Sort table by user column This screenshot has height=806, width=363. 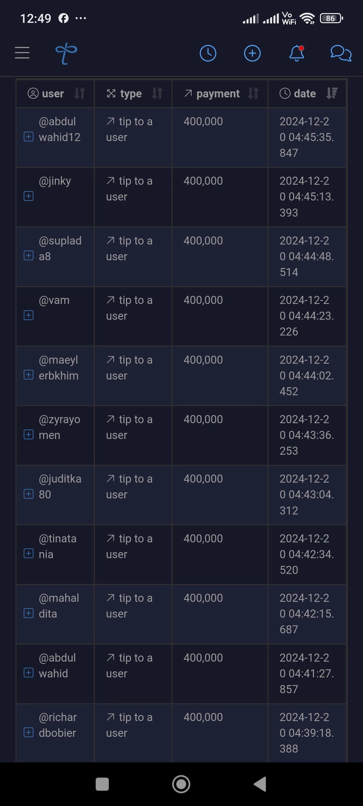pos(80,93)
